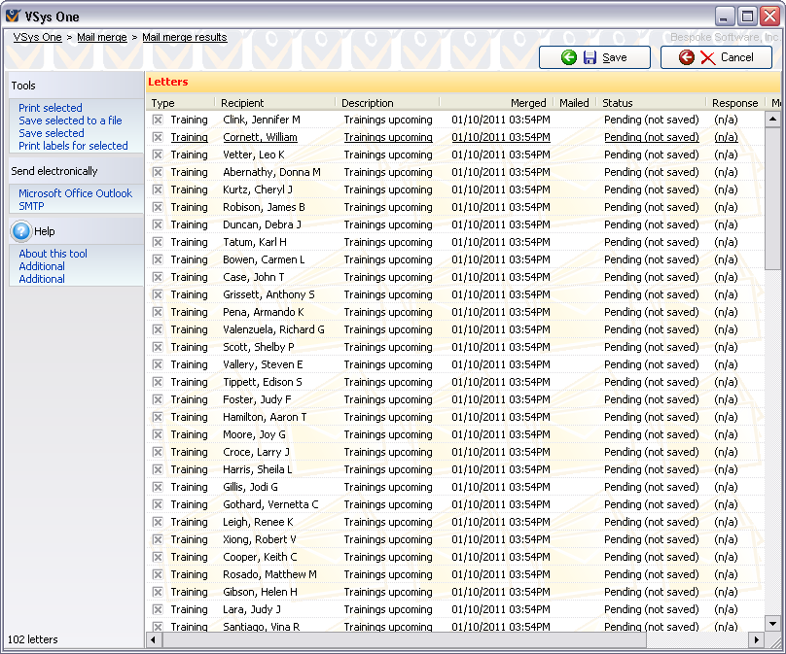Click the Save selected link
The width and height of the screenshot is (786, 654).
click(x=52, y=133)
